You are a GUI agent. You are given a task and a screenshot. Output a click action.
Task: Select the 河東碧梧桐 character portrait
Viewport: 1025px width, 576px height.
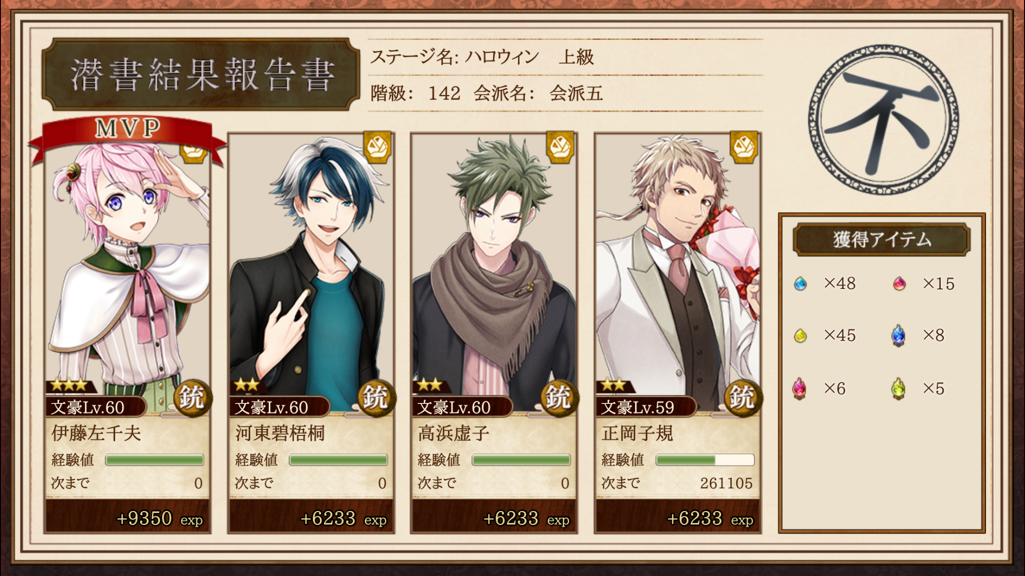click(311, 272)
